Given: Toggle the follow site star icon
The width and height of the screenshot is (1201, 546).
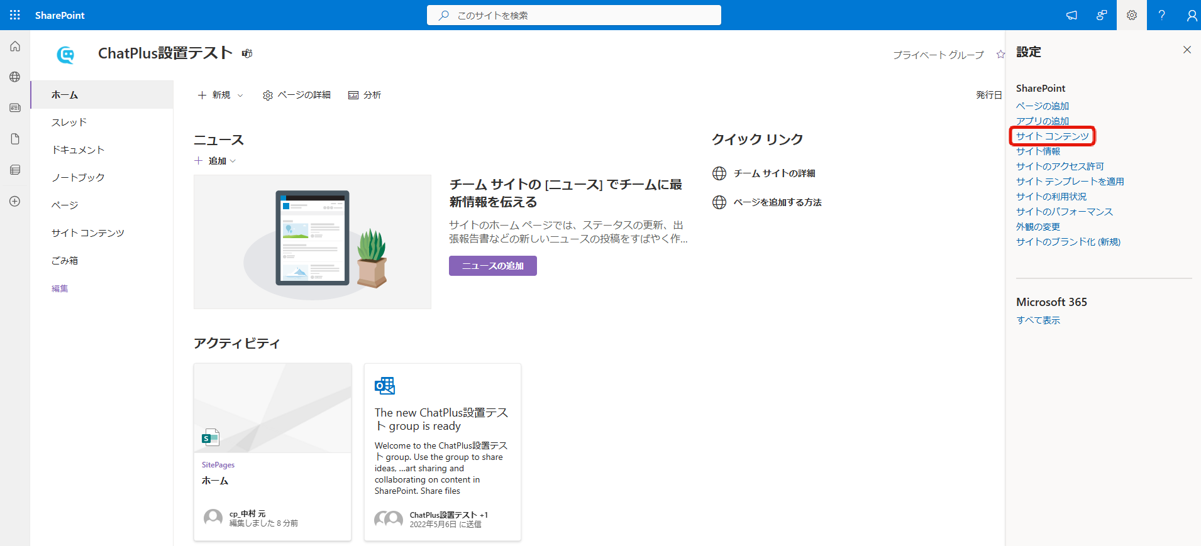Looking at the screenshot, I should click(x=1000, y=55).
